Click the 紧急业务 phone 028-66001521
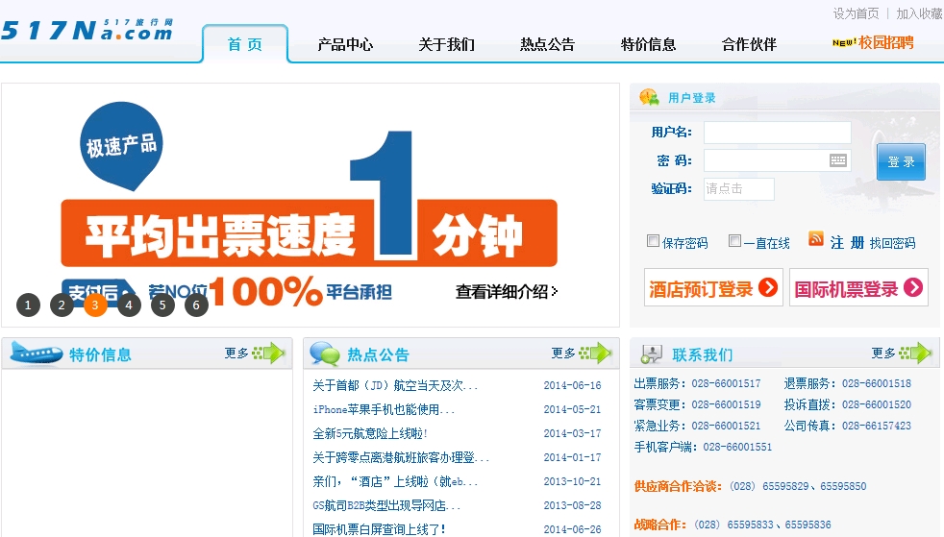The image size is (944, 537). point(726,426)
